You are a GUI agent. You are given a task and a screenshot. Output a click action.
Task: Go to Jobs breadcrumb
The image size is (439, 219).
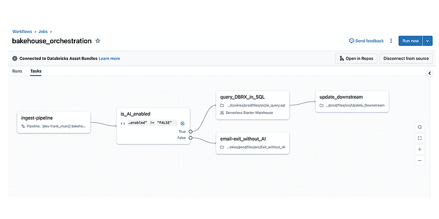pyautogui.click(x=43, y=31)
